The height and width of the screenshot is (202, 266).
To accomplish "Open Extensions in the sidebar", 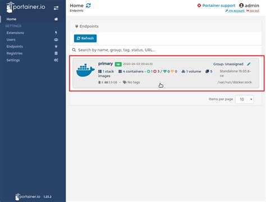I will point(15,33).
